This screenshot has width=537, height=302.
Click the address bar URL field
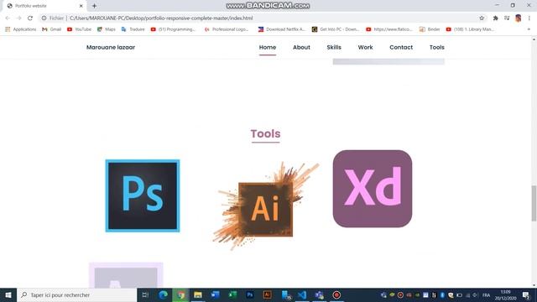tap(263, 18)
